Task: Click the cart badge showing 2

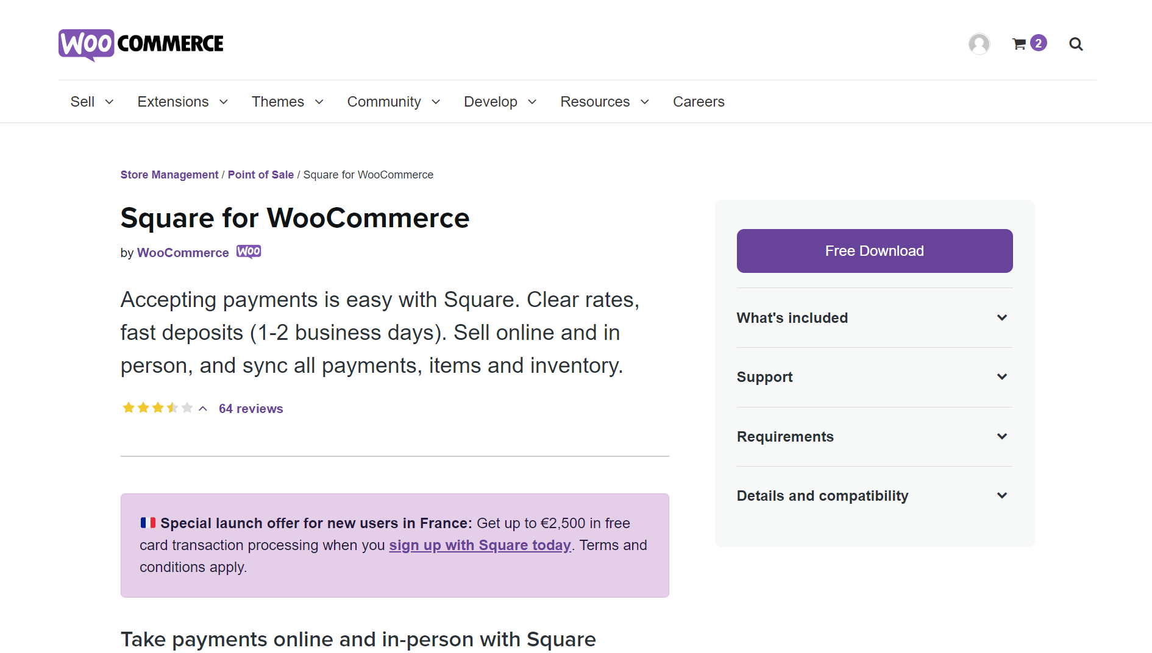Action: [x=1039, y=43]
